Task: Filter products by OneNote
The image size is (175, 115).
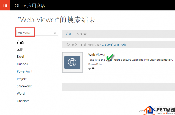Action: (x=23, y=101)
